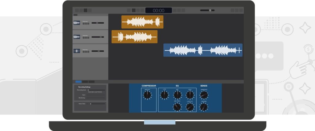315x131 pixels.
Task: Toggle the highlighted button at the toolbar's left
Action: 86,10
